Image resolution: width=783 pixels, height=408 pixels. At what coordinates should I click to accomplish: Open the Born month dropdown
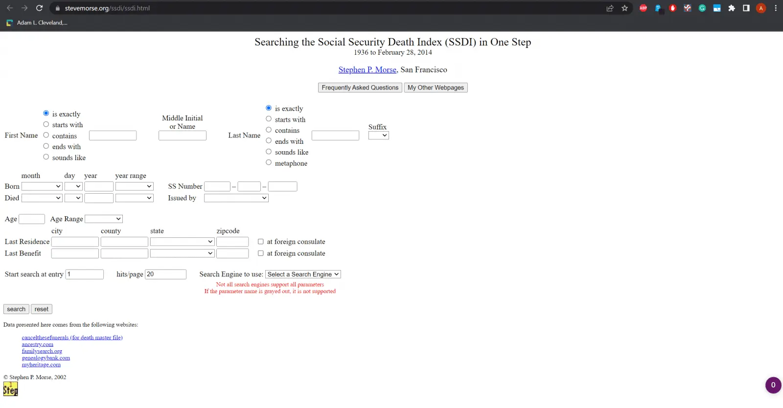tap(42, 186)
